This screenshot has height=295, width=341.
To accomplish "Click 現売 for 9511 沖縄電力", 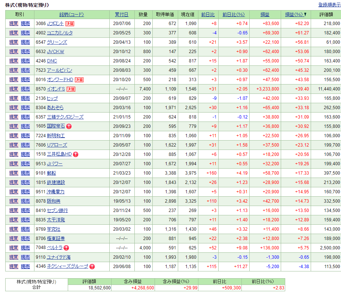I will pyautogui.click(x=25, y=191).
